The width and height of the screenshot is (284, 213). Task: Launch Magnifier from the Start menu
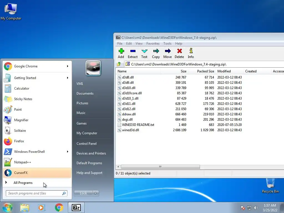coord(37,120)
